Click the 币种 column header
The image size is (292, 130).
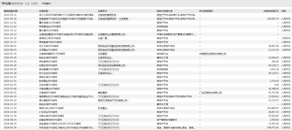click(x=283, y=11)
